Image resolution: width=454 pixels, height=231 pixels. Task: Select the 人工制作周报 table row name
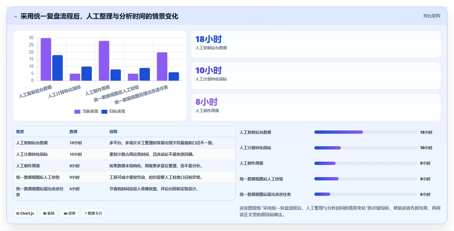(x=28, y=166)
